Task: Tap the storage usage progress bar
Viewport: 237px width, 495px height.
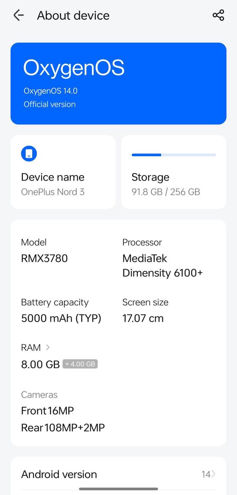Action: pos(173,155)
